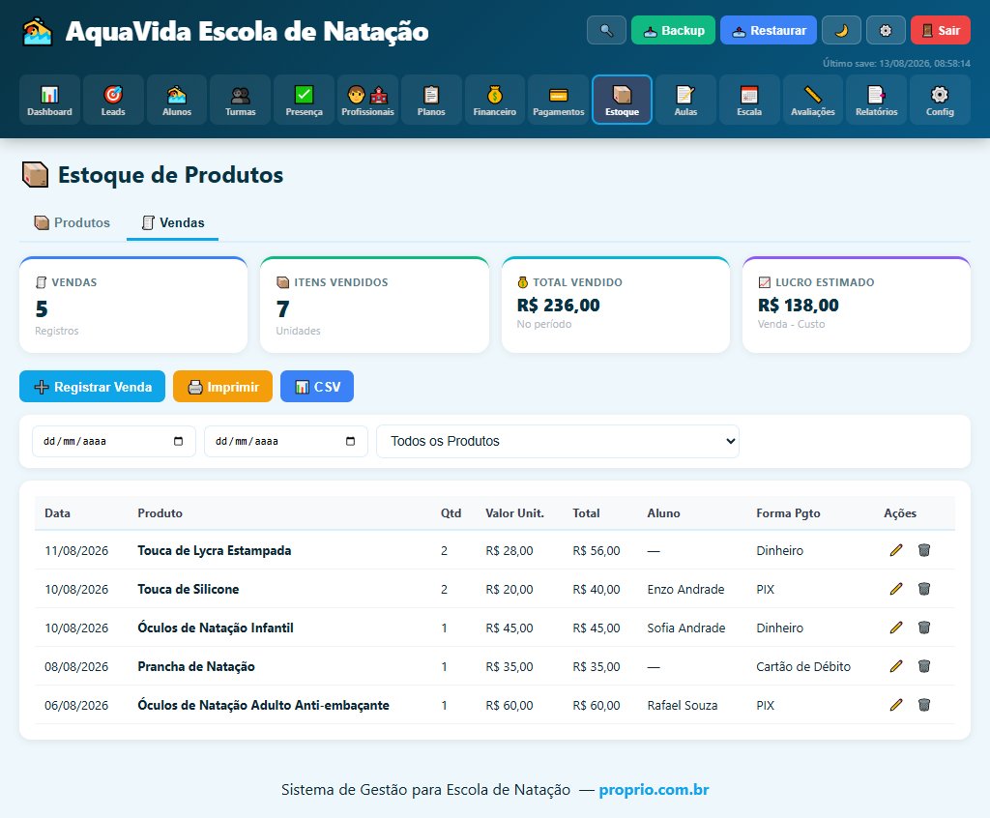Open Alunos section
The width and height of the screenshot is (990, 818).
pyautogui.click(x=177, y=100)
